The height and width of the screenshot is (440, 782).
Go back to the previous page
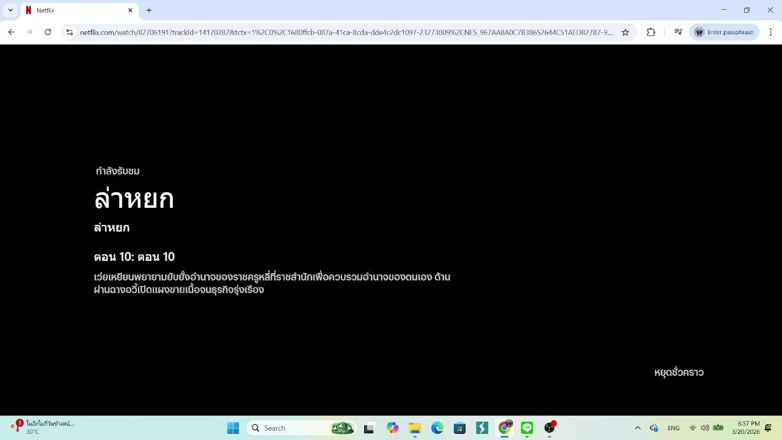pyautogui.click(x=11, y=32)
